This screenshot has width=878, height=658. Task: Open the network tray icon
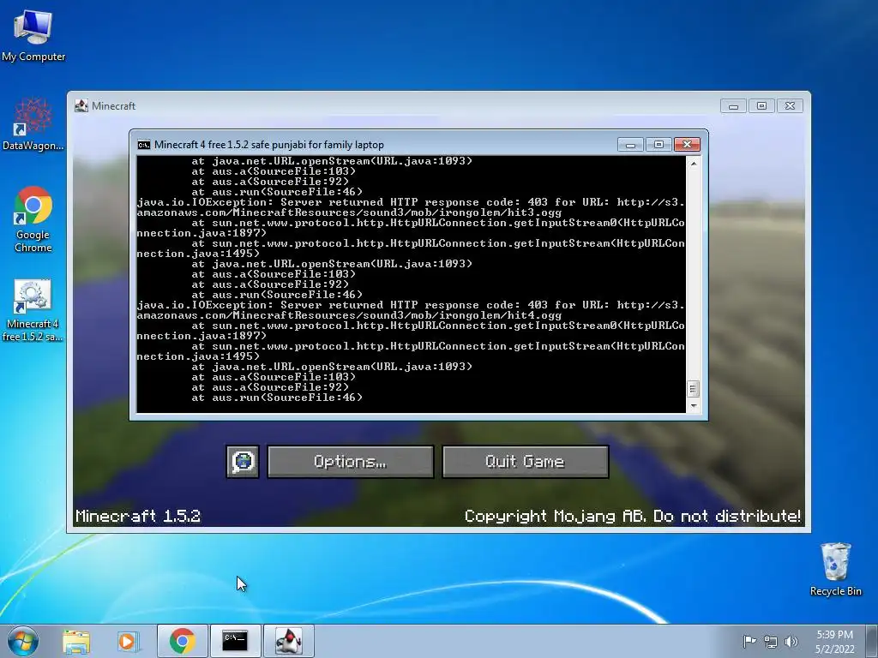(771, 642)
